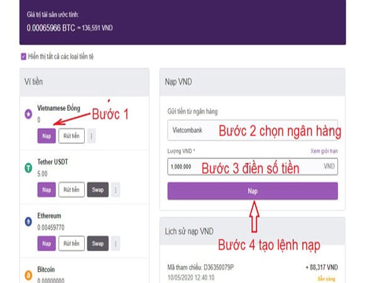Click the Bitcoin coin icon

[28, 275]
